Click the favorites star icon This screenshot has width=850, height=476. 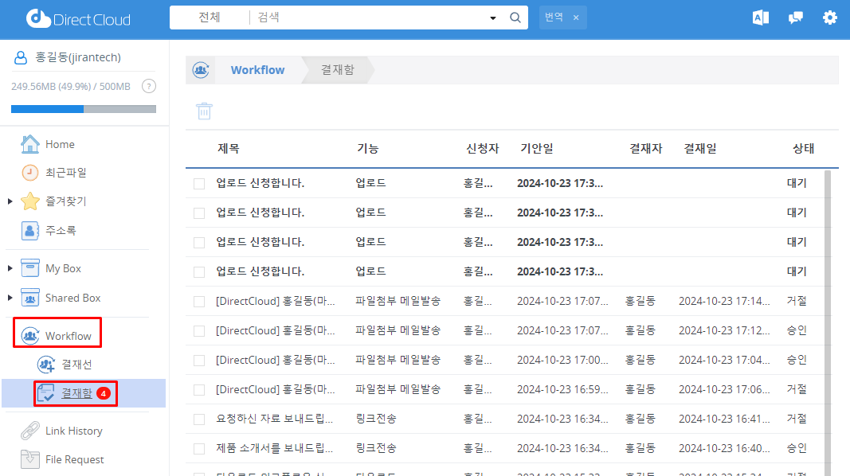tap(30, 201)
